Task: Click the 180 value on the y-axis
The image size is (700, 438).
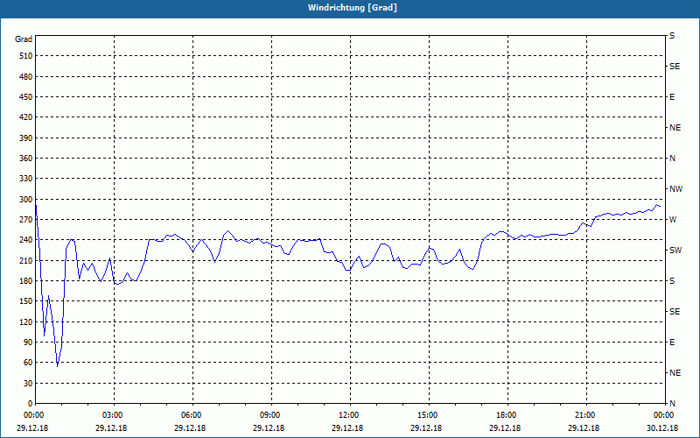Action: click(25, 281)
